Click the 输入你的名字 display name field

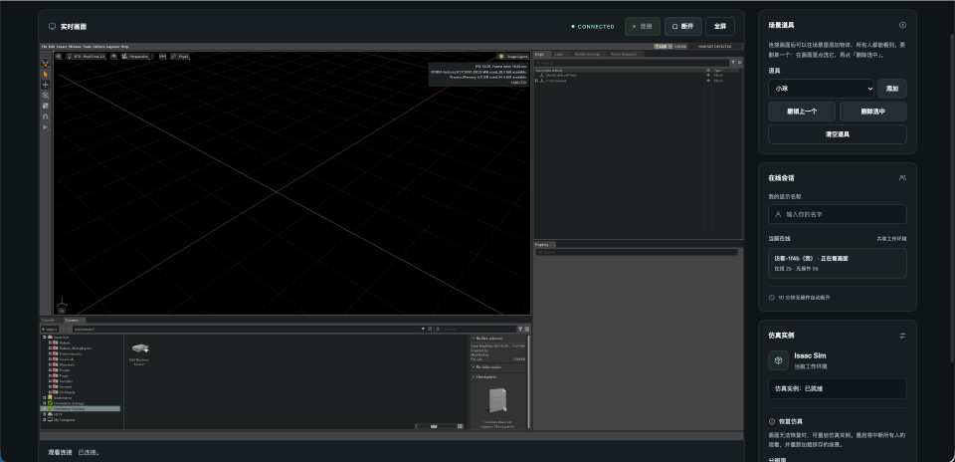(x=838, y=214)
